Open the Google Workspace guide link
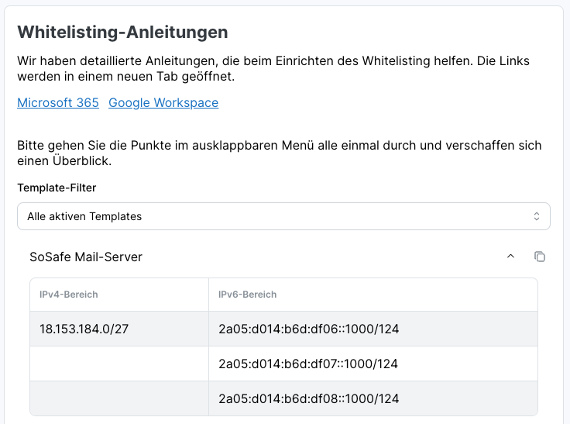Viewport: 570px width, 424px height. (163, 102)
